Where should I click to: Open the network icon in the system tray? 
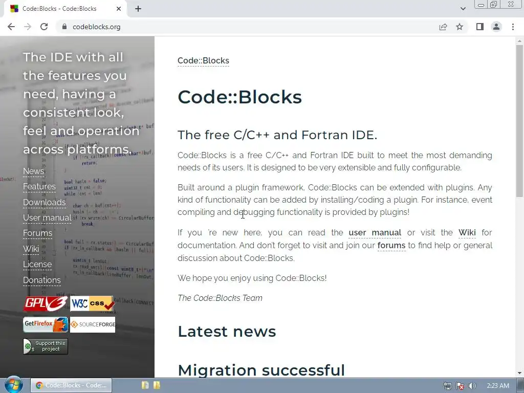click(447, 386)
